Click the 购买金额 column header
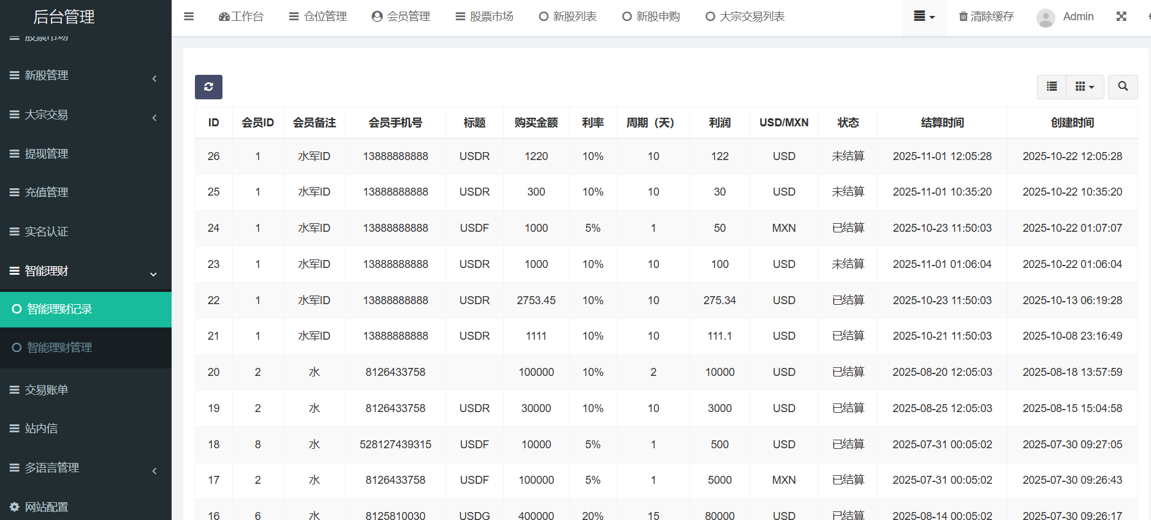Screen dimensions: 1151x520 click(536, 123)
